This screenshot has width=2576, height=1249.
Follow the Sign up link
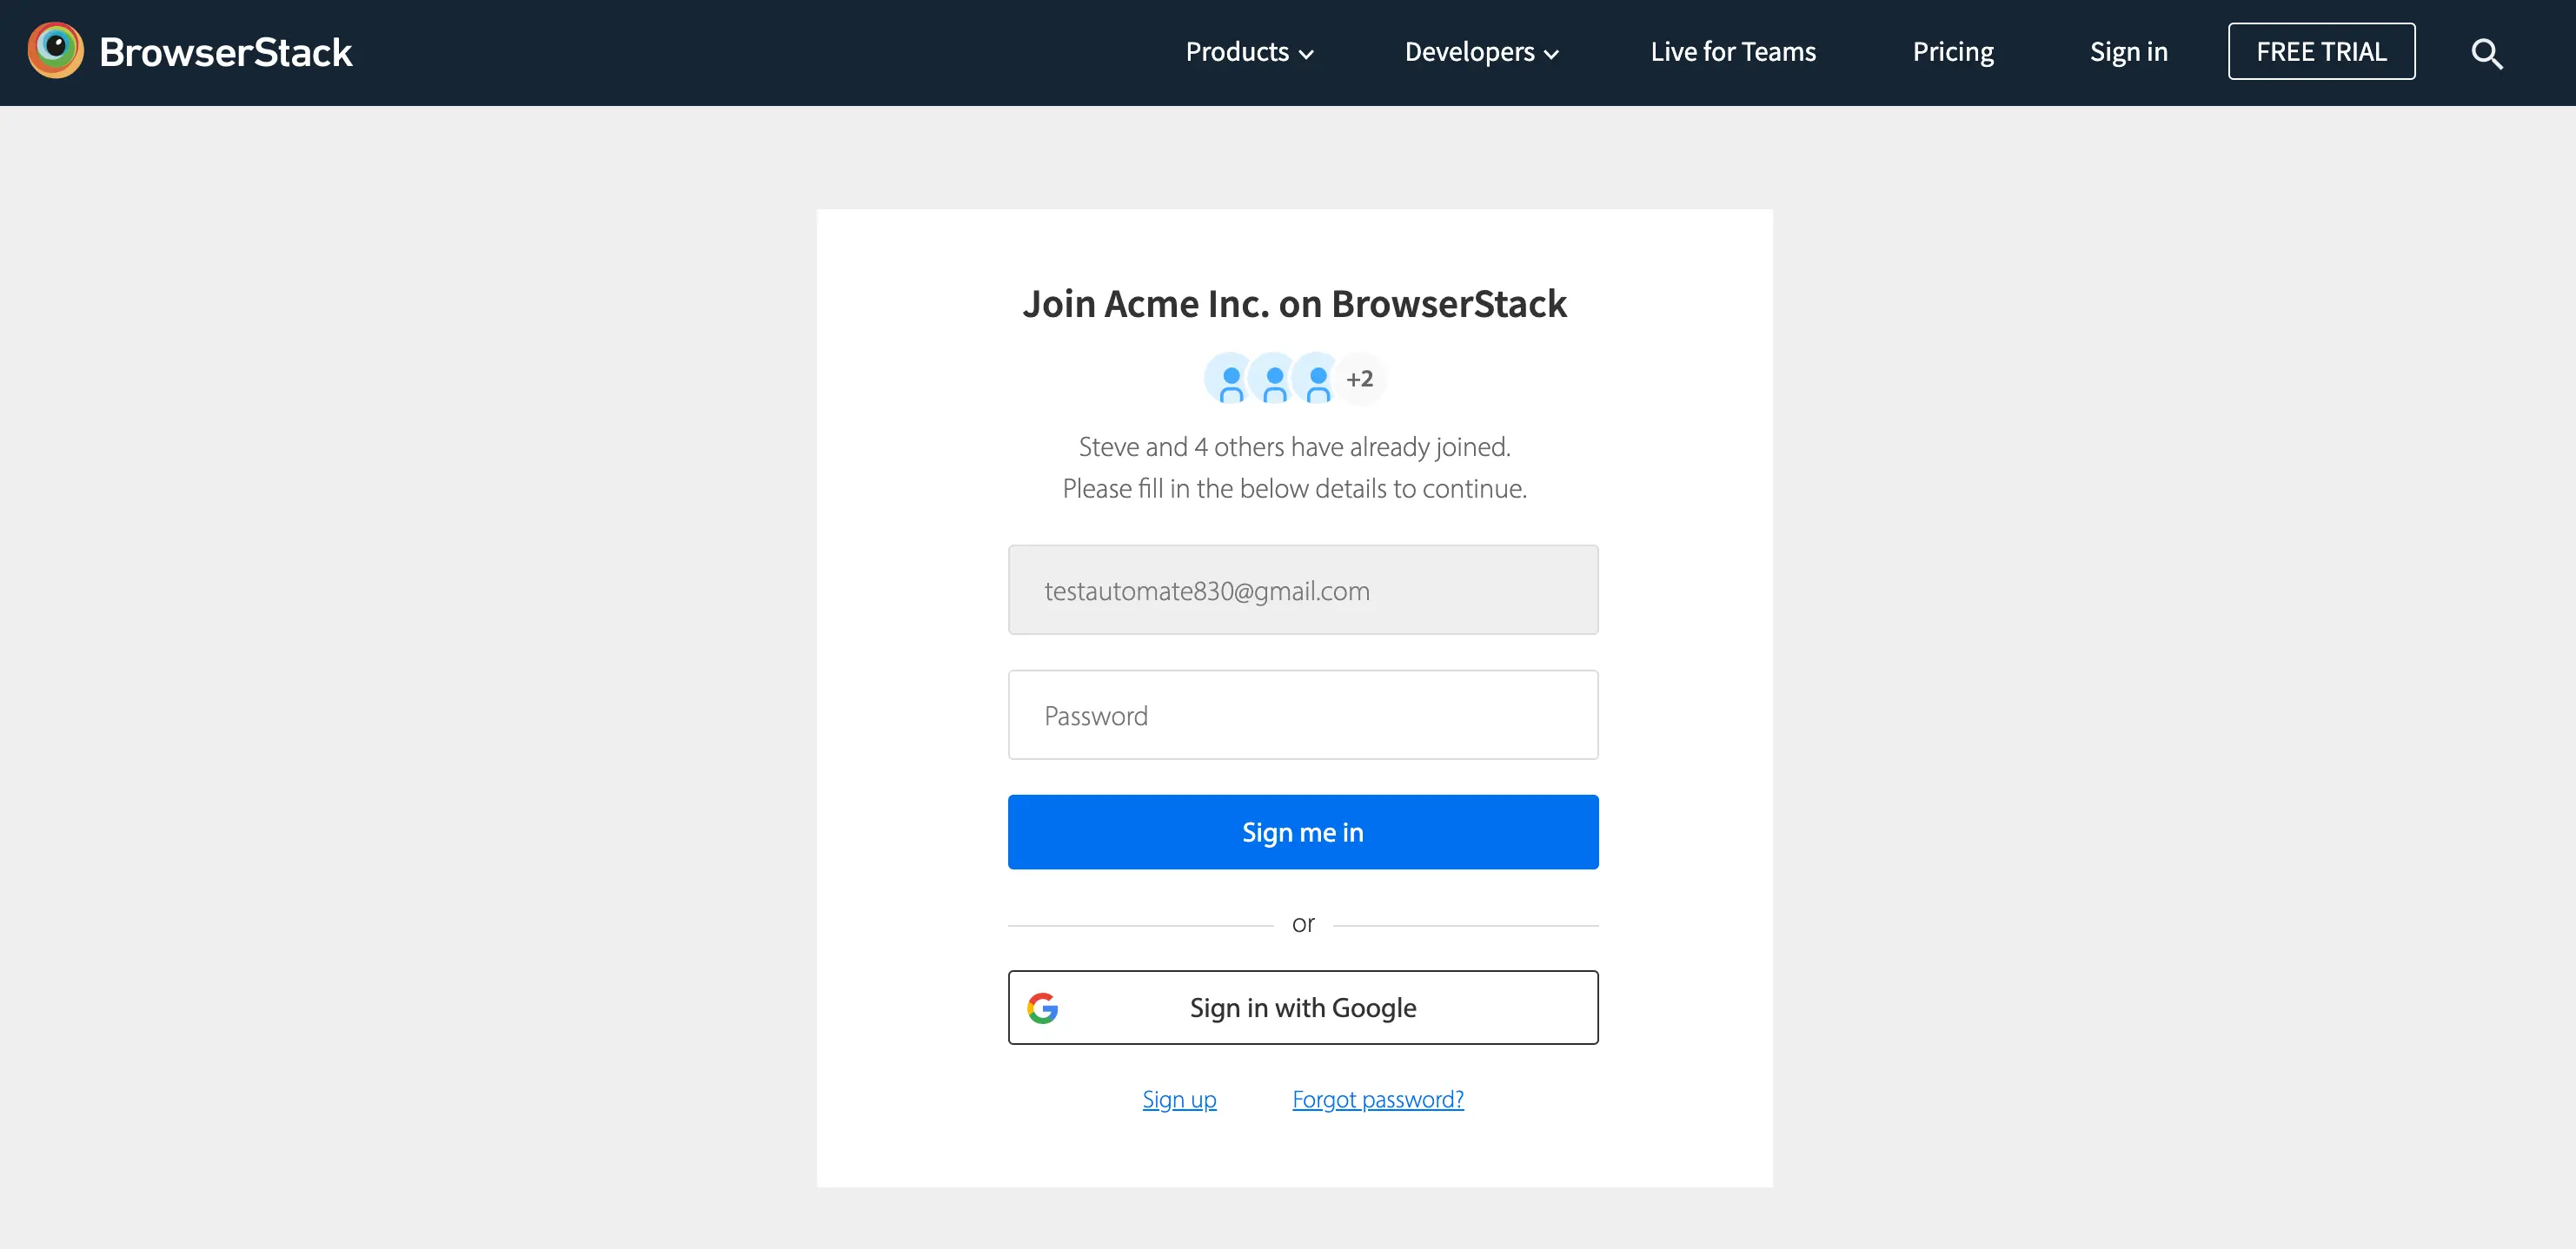tap(1179, 1099)
